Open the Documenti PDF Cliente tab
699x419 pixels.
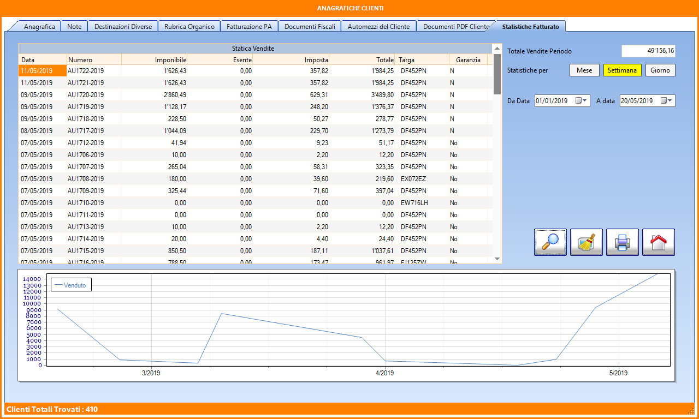[x=455, y=26]
